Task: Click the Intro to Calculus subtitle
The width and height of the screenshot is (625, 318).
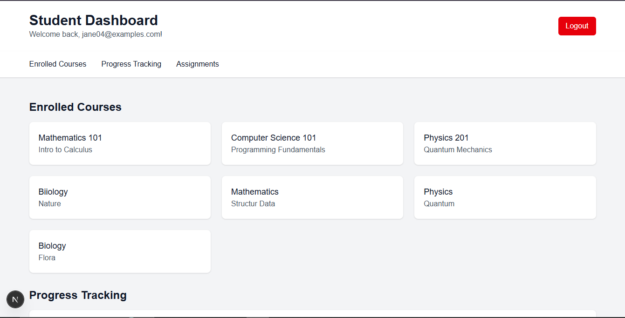Action: point(65,150)
